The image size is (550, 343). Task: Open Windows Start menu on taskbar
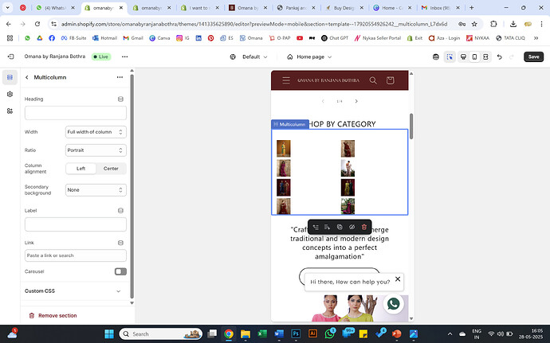coord(109,334)
